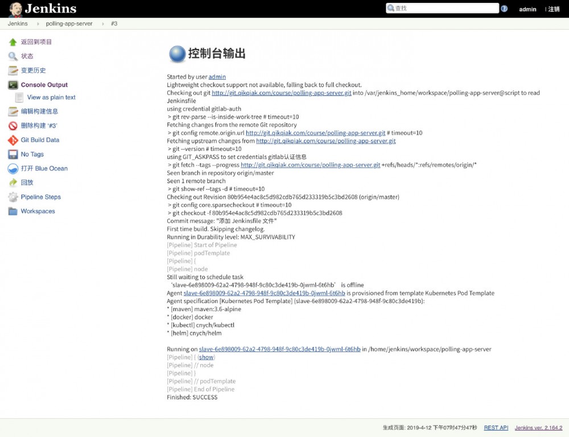Screen dimensions: 569x437
Task: Click Jenkins ver. 2.164.2 link
Action: pos(538,427)
